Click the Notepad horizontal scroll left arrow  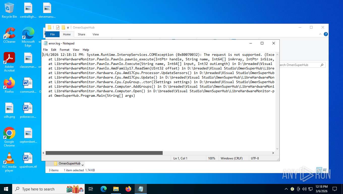43,153
